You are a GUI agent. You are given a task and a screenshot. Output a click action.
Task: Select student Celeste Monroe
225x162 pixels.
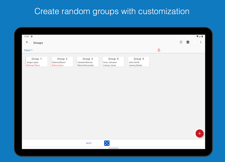point(85,62)
